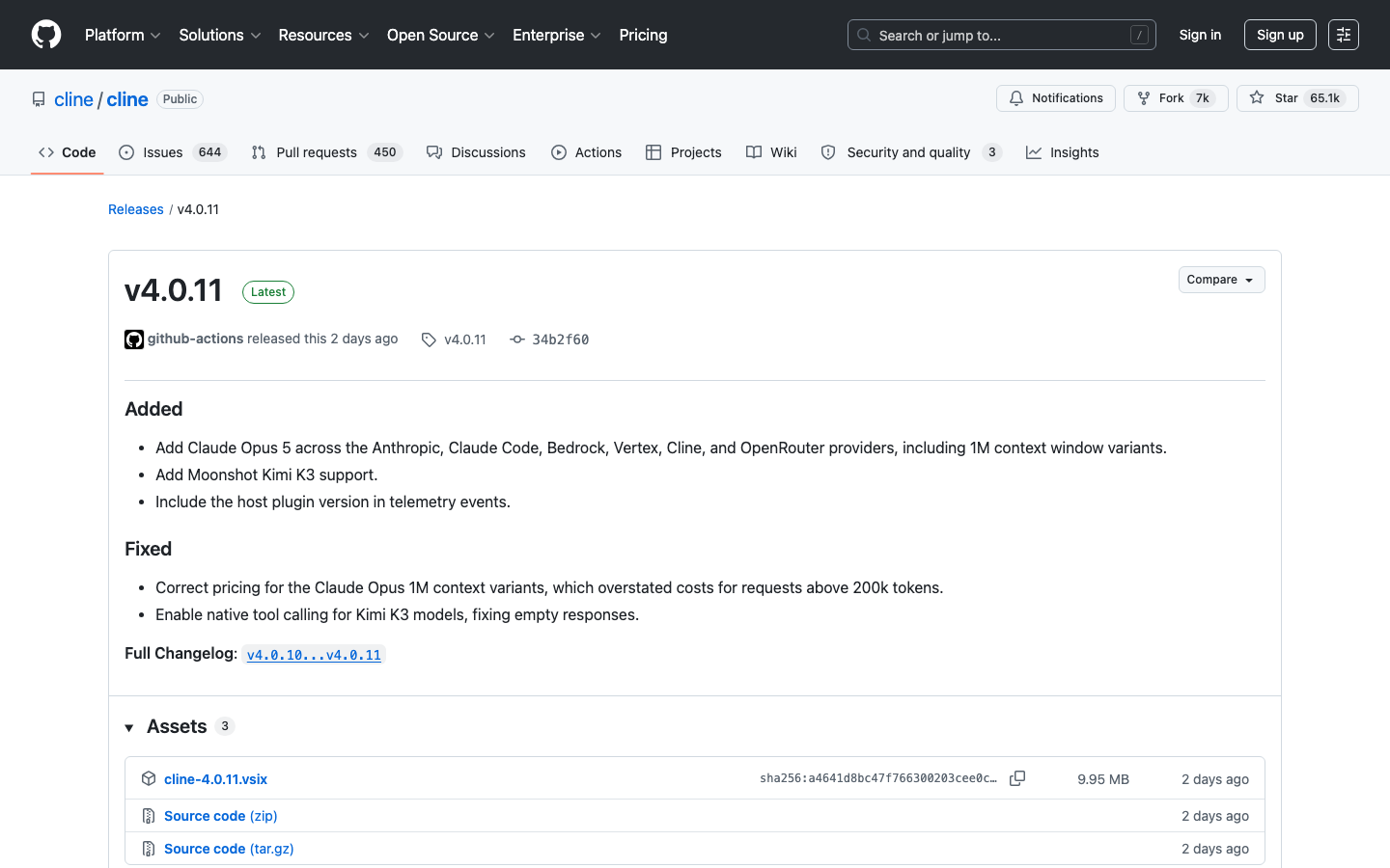Copy the sha256 checksum
Image resolution: width=1390 pixels, height=868 pixels.
click(x=1017, y=778)
